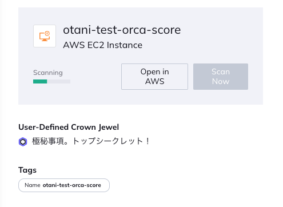283x207 pixels.
Task: Click the purple hexagon crown jewel icon
Action: point(23,142)
